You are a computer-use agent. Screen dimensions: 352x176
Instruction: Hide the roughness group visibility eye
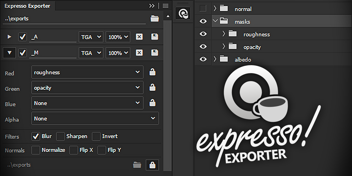[x=203, y=34]
